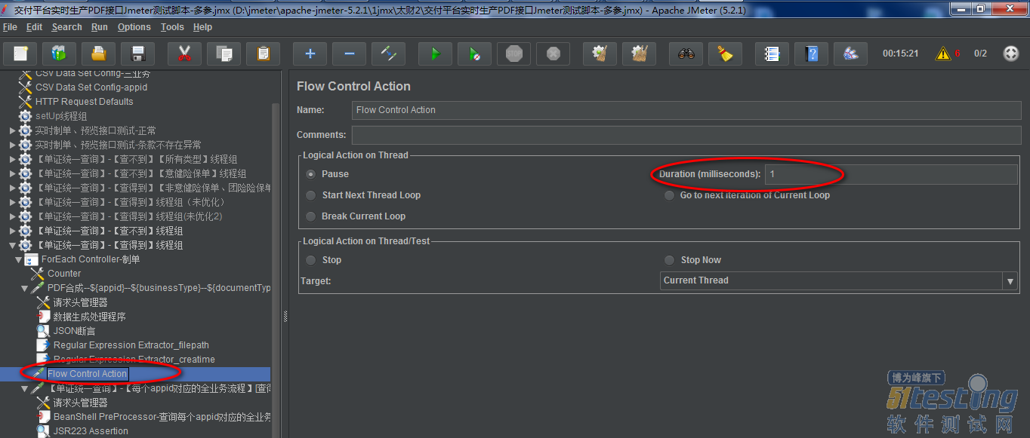Click the Shutdown test toolbar icon
Image resolution: width=1030 pixels, height=438 pixels.
click(553, 54)
